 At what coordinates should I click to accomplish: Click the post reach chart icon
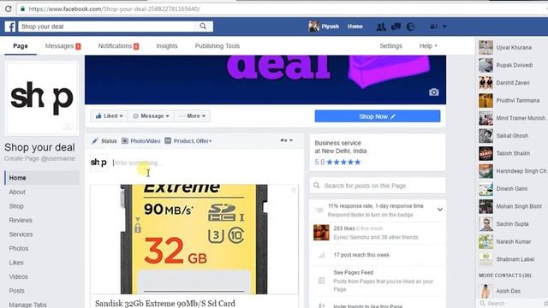click(322, 255)
